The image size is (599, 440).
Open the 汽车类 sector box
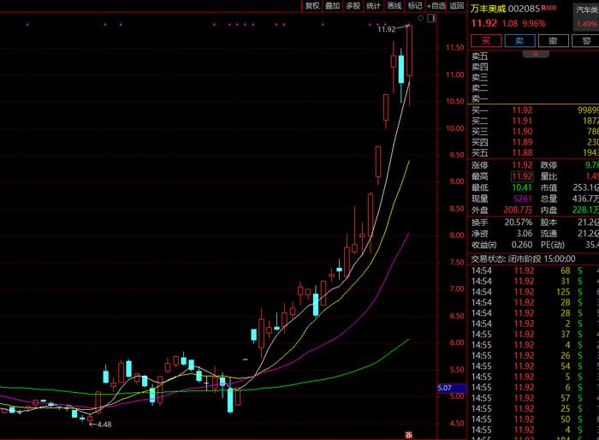(586, 17)
